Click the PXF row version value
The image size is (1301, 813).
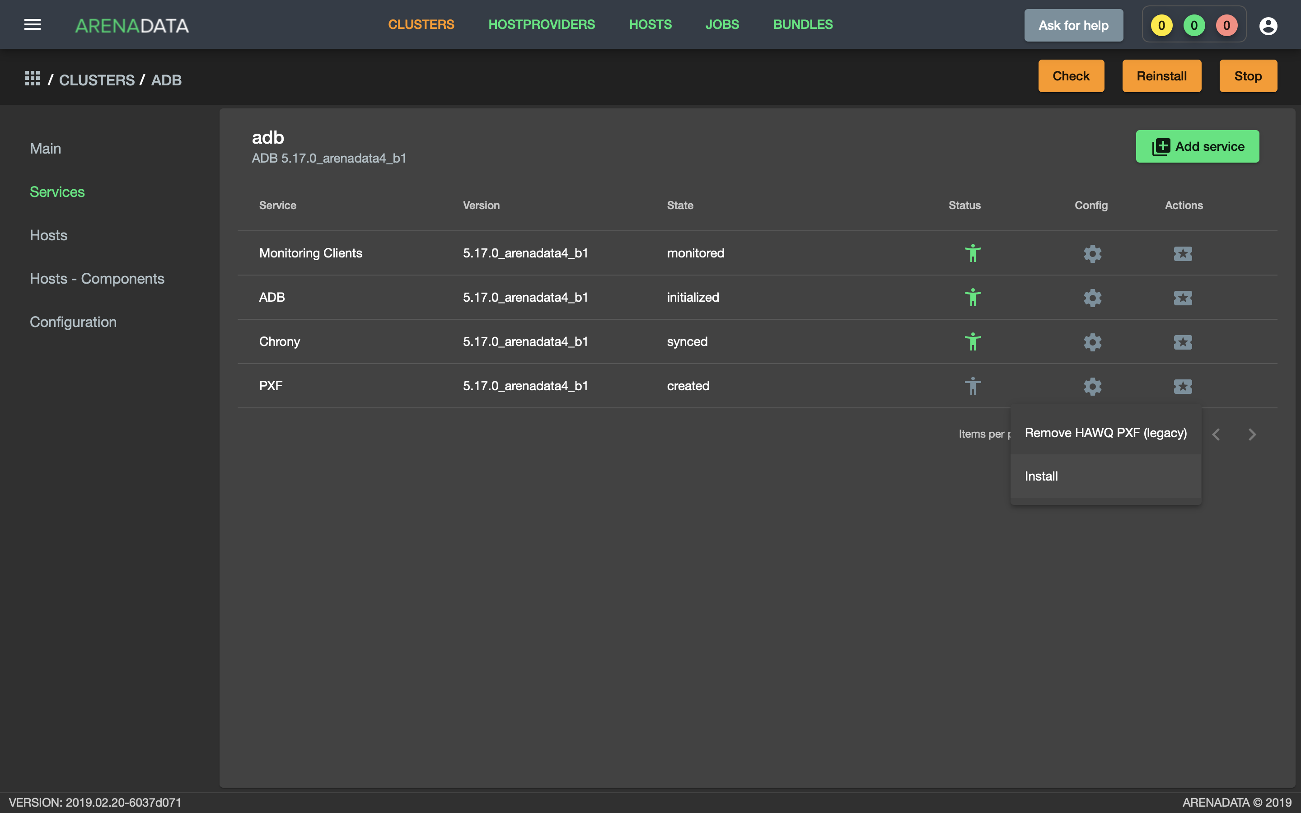pyautogui.click(x=525, y=386)
